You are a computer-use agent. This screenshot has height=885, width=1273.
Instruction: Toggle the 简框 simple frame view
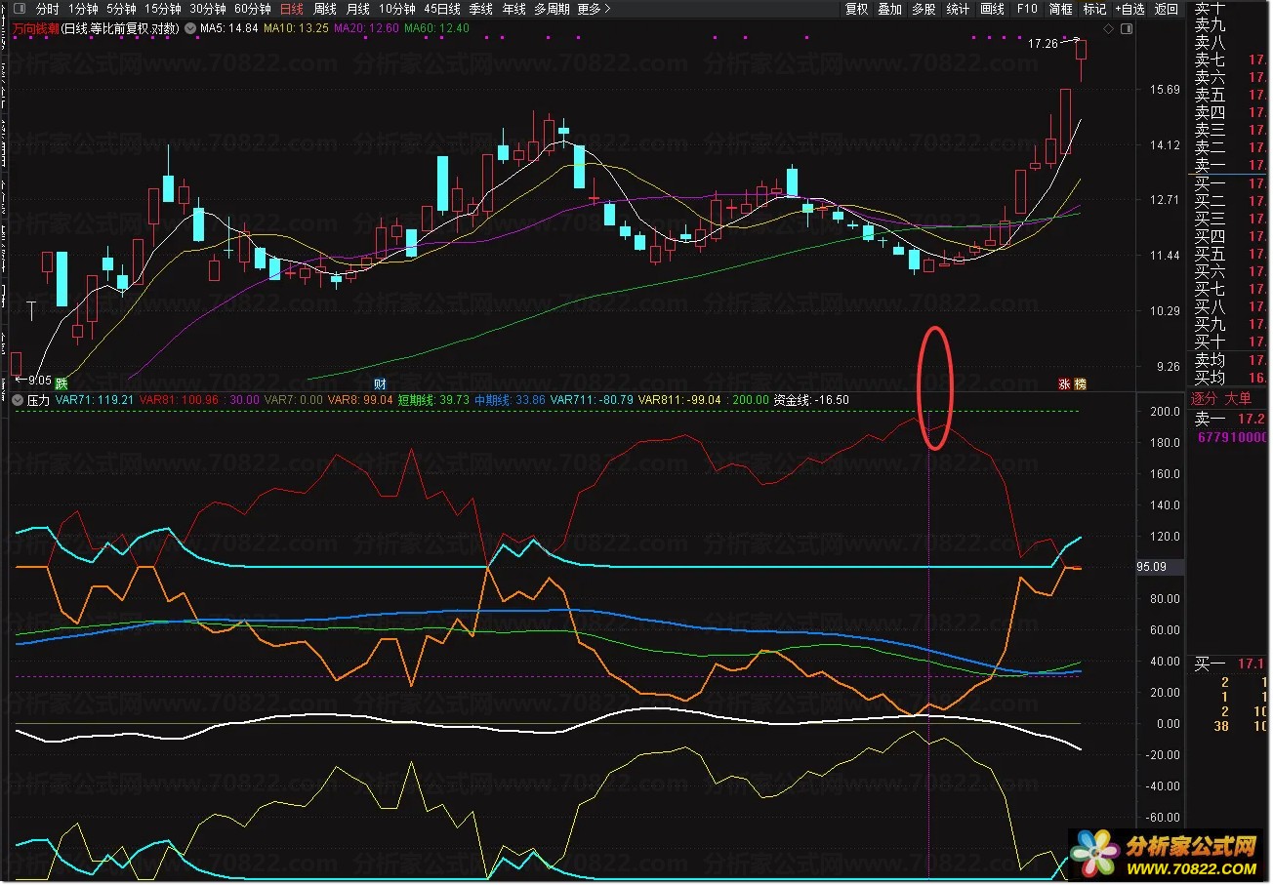point(1060,9)
